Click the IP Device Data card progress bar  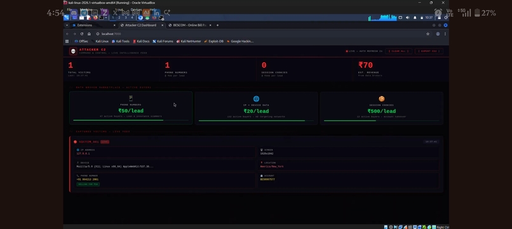tap(257, 121)
